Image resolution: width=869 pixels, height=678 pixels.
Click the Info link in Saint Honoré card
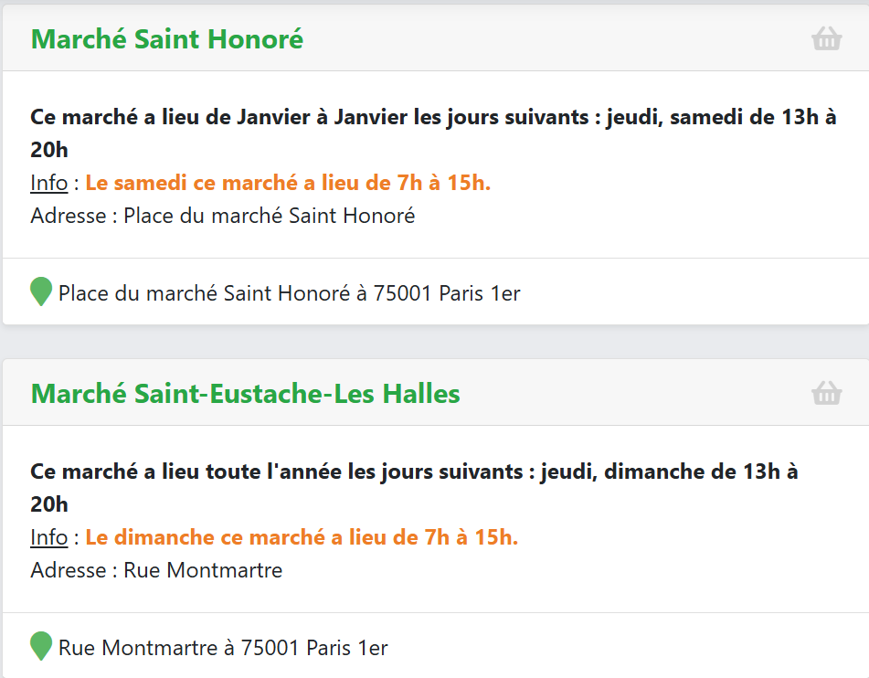tap(48, 183)
